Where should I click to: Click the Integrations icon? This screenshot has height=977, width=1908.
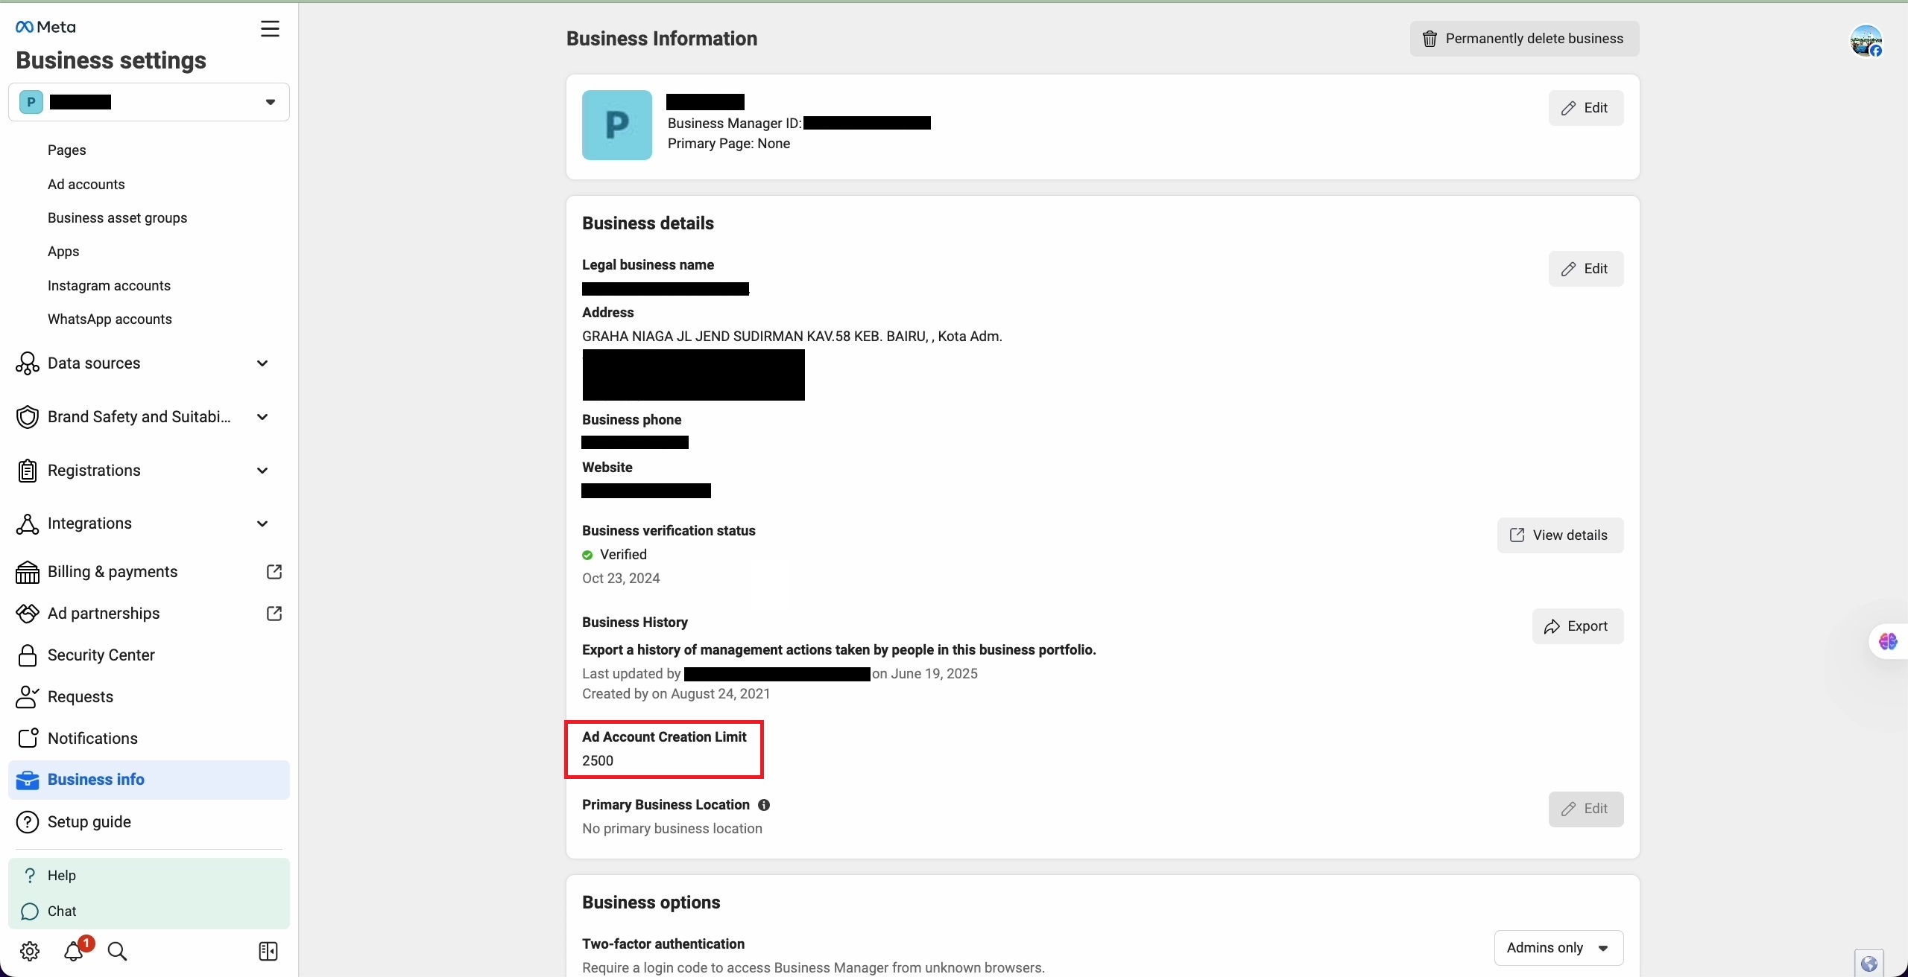pos(28,523)
